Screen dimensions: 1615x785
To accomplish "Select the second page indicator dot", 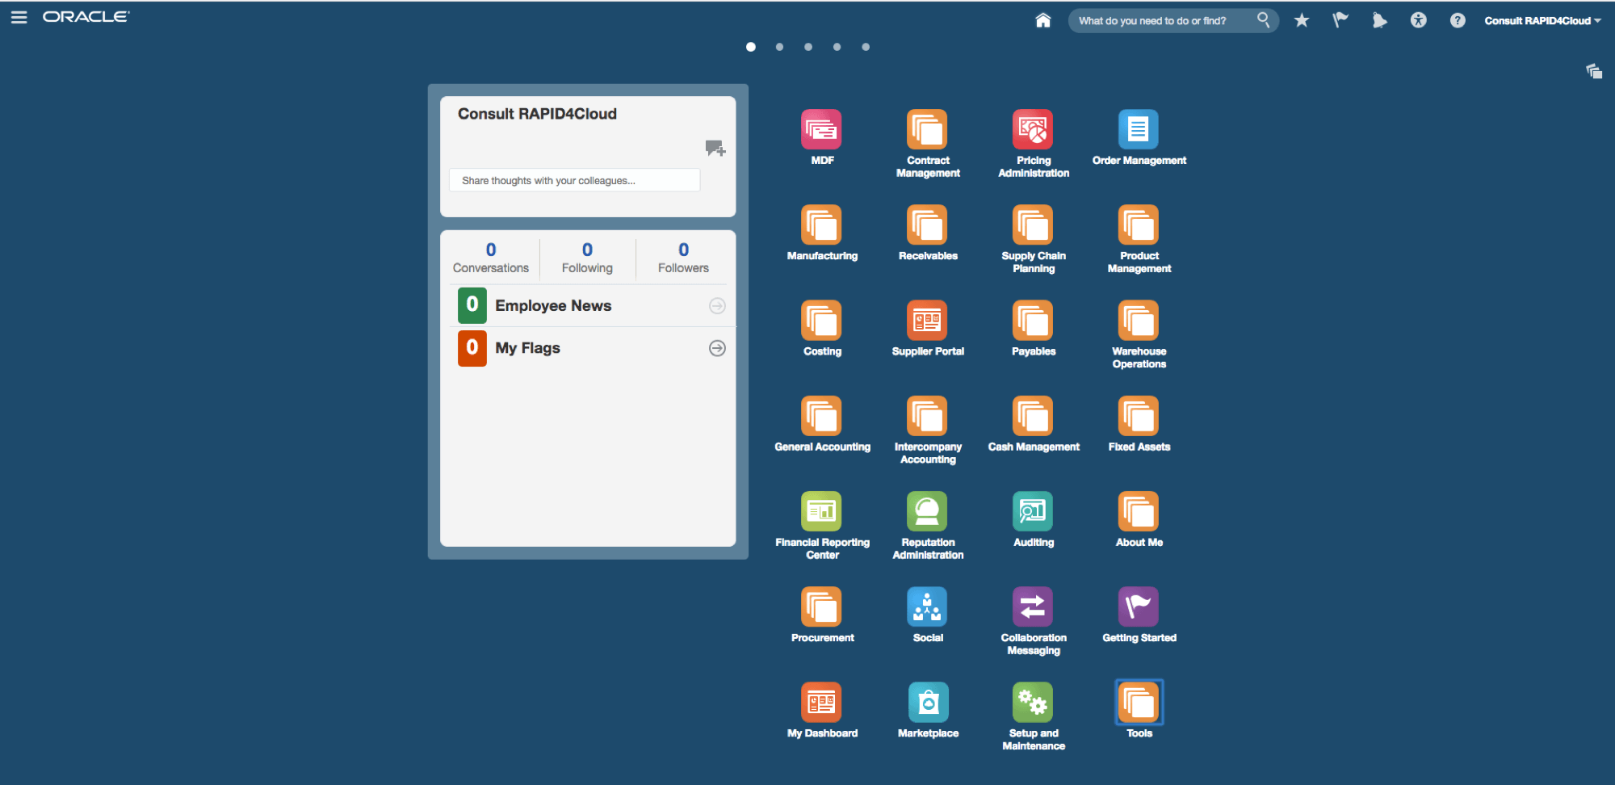I will click(779, 47).
